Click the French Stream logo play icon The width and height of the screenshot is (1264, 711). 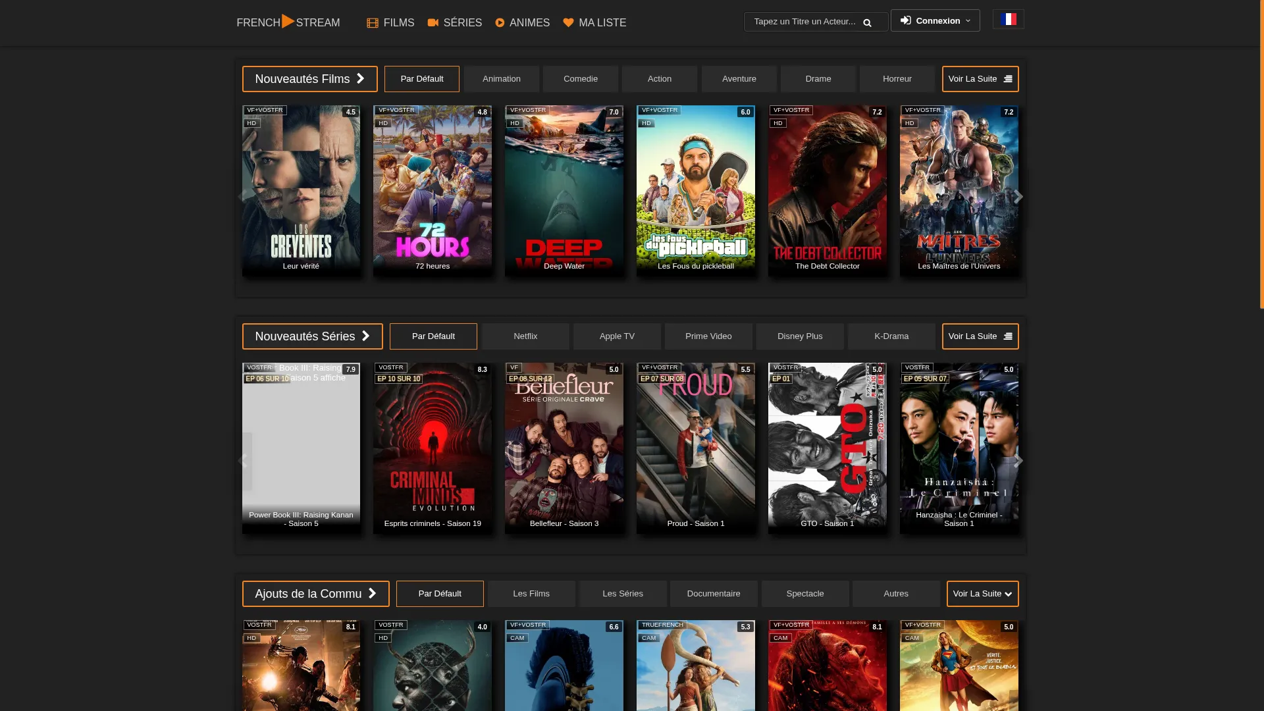(x=288, y=21)
